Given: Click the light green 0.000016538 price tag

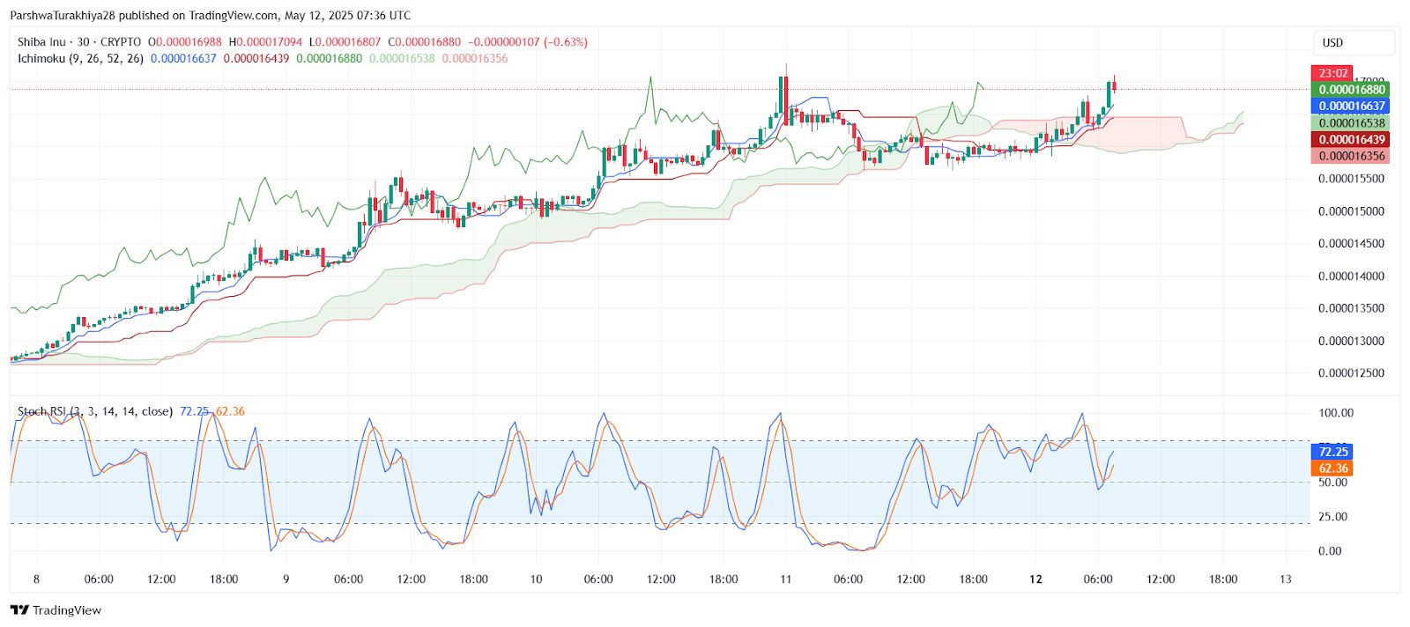Looking at the screenshot, I should point(1352,122).
